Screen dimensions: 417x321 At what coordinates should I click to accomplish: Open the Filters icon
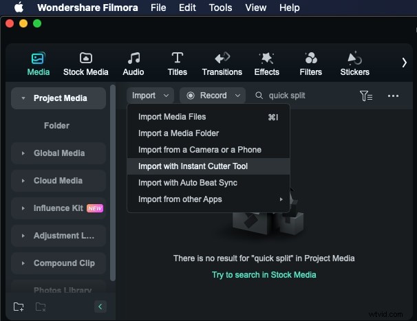310,58
